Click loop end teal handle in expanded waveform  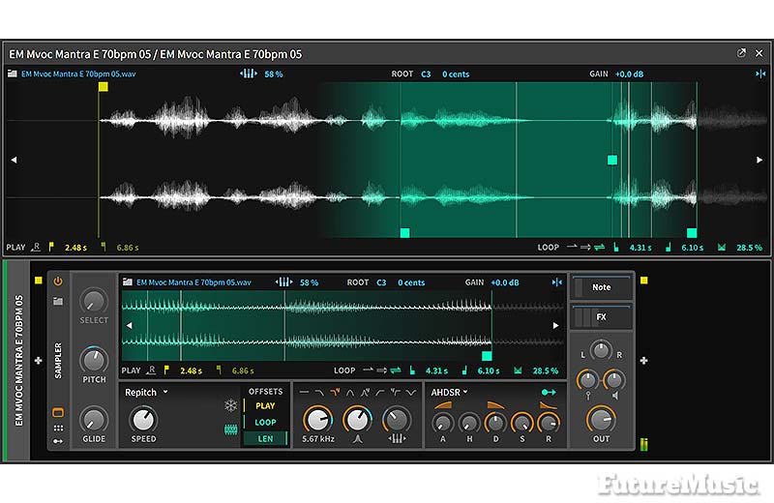(692, 232)
